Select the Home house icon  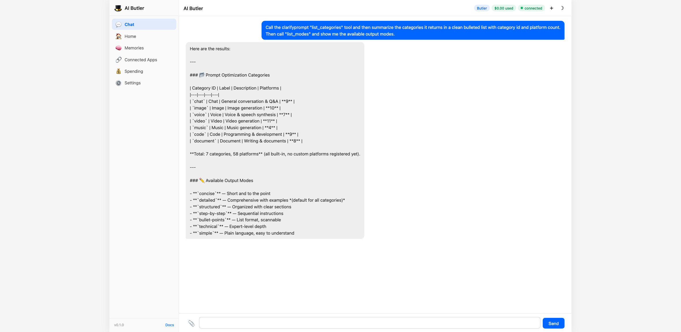click(118, 36)
